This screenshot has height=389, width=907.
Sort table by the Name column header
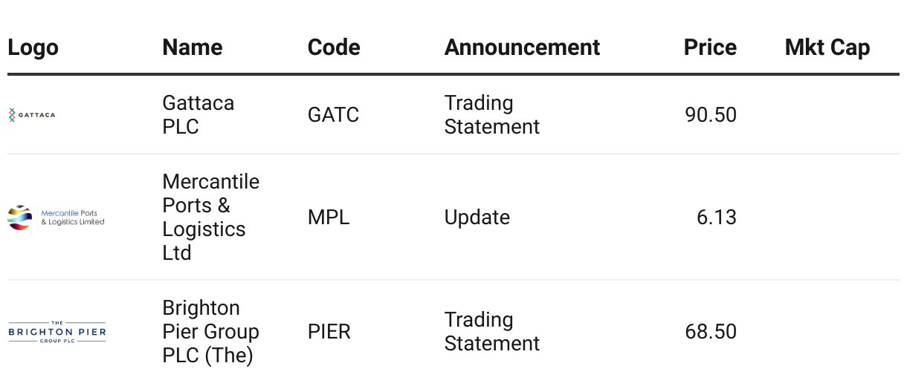(x=193, y=48)
